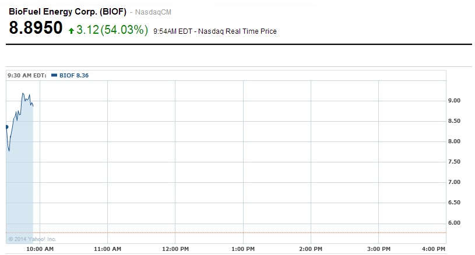Click the blue BIOF legend color marker
Viewport: 475px width, 255px height.
54,75
